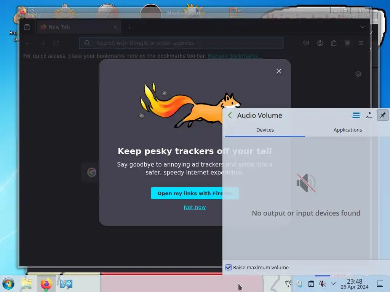The width and height of the screenshot is (390, 292).
Task: Open system settings taskbar icon
Action: pos(66,284)
